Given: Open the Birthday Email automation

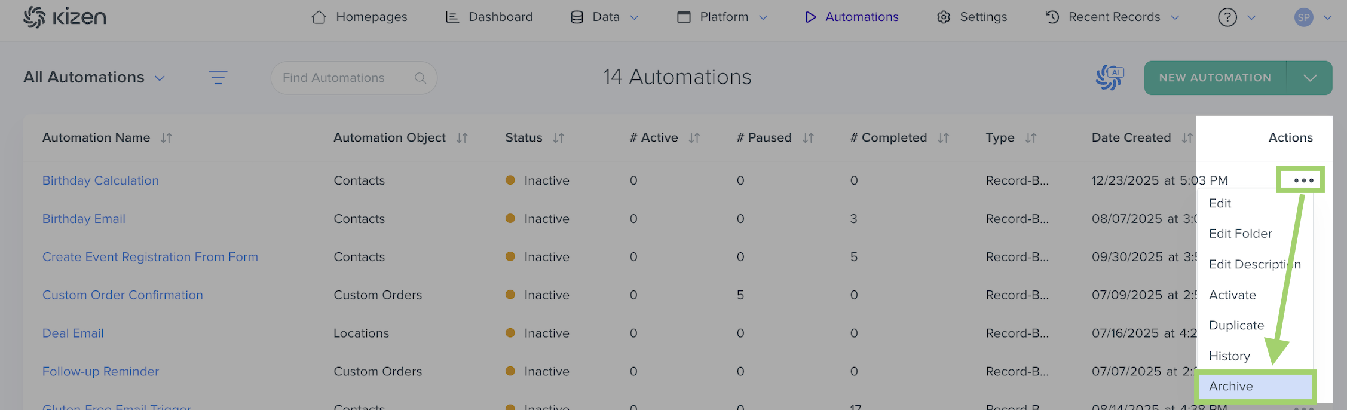Looking at the screenshot, I should click(x=84, y=219).
